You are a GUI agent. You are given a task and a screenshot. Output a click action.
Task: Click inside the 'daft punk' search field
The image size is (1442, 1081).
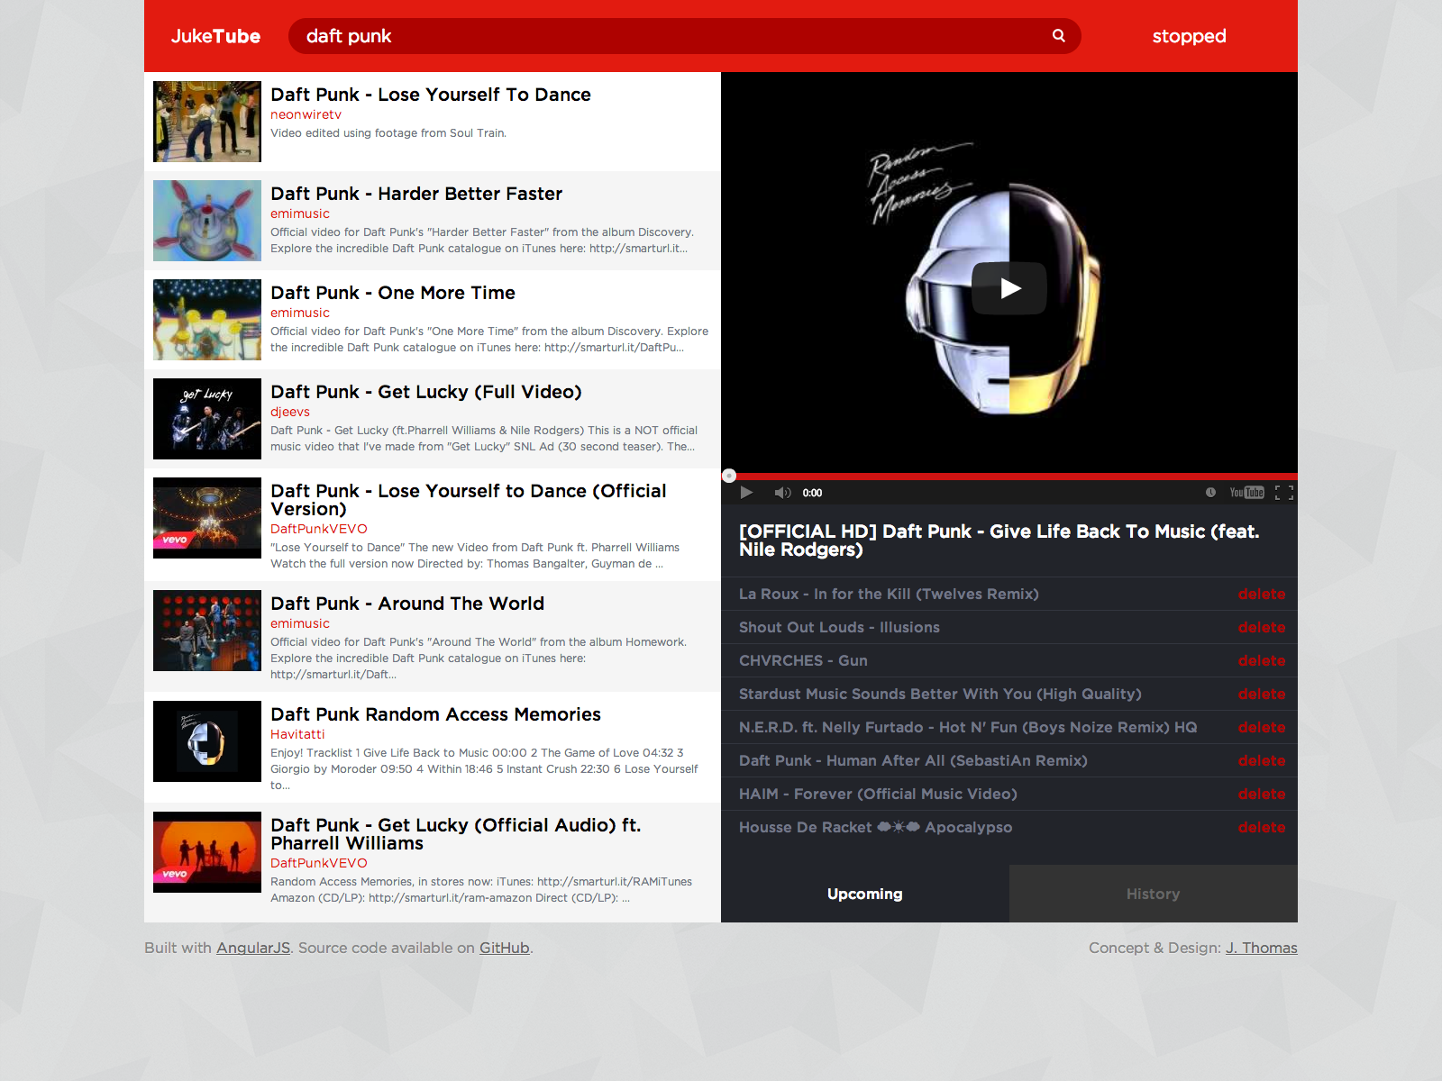[x=631, y=36]
